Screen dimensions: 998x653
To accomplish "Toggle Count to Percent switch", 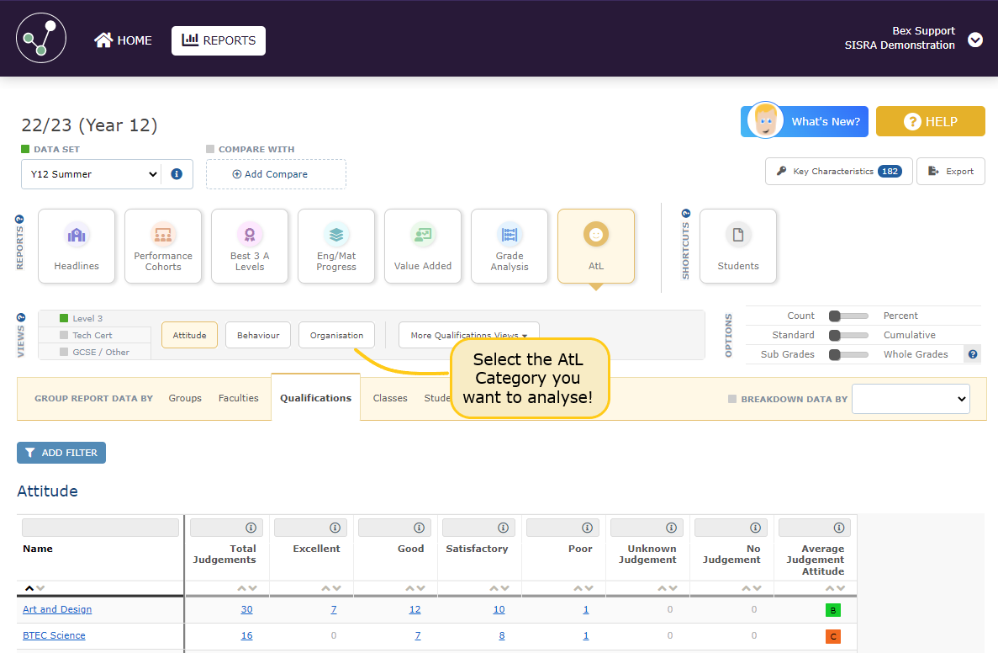I will tap(848, 316).
